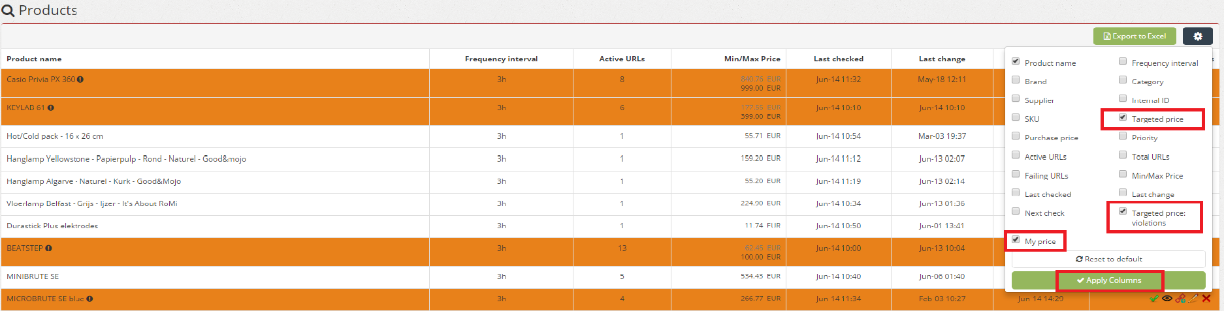Click 999.00 EUR max price in Casio row
Screen dimensions: 1224x311
coord(760,88)
